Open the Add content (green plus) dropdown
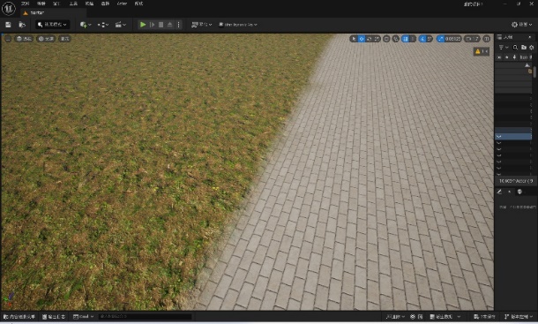This screenshot has width=538, height=324. click(86, 25)
